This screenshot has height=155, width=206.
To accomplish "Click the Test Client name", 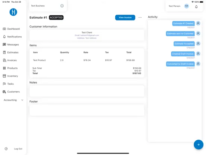I will (x=87, y=33).
